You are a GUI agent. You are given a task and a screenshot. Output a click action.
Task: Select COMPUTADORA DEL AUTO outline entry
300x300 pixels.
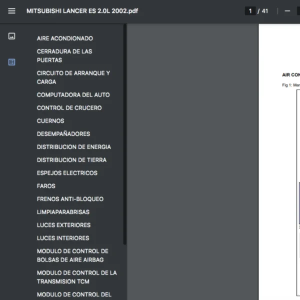pyautogui.click(x=73, y=95)
